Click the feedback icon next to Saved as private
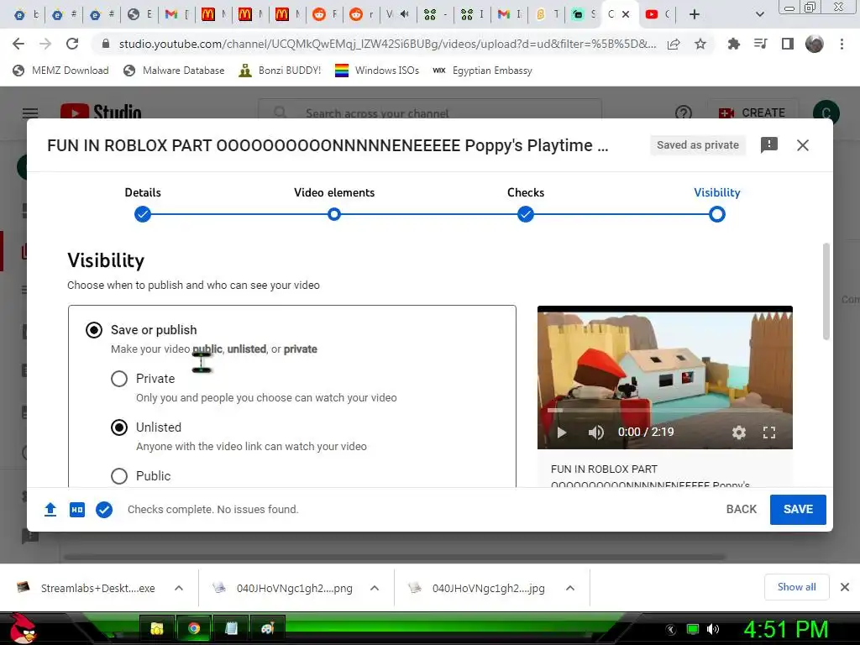The height and width of the screenshot is (645, 860). click(769, 144)
